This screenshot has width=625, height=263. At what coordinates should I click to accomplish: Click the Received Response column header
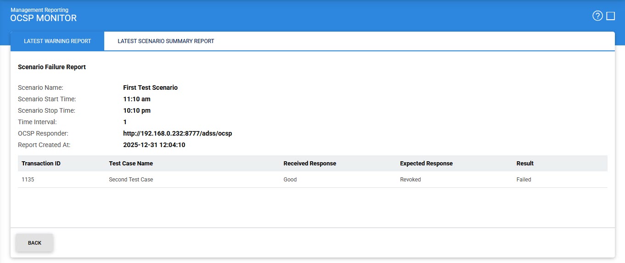click(x=310, y=164)
